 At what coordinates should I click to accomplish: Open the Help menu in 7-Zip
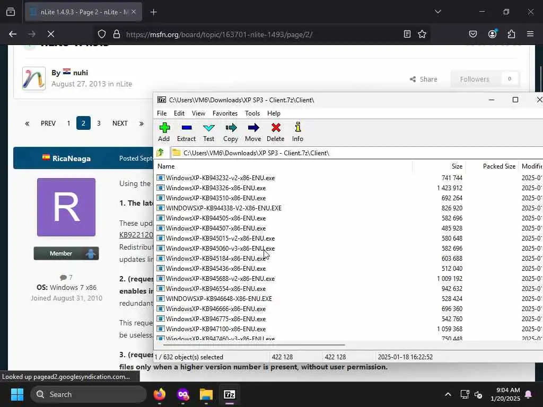click(x=274, y=113)
